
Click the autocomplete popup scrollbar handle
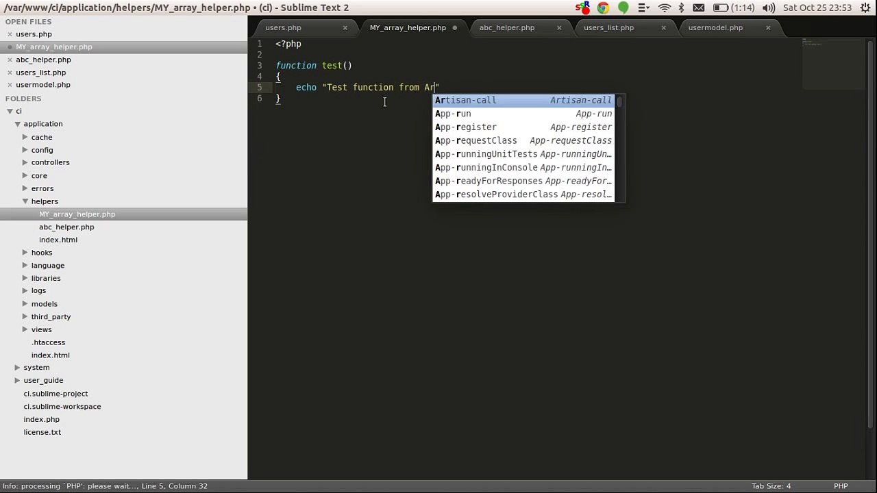[x=619, y=102]
